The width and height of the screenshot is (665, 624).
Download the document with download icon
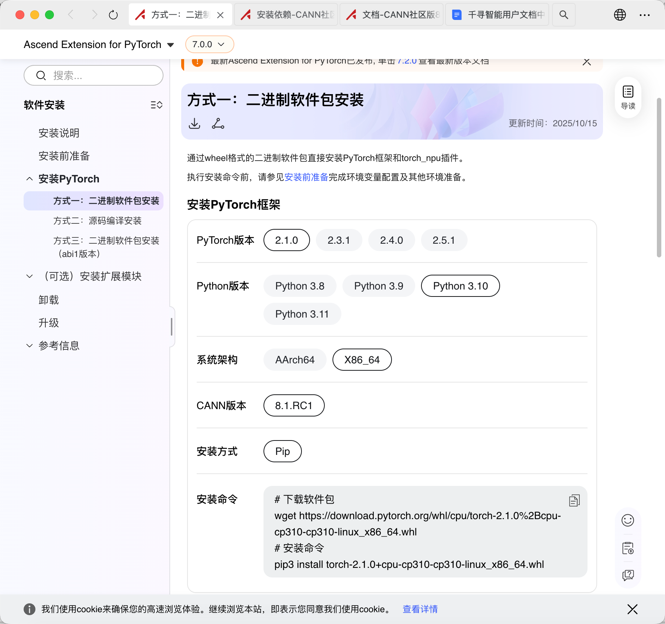point(194,123)
